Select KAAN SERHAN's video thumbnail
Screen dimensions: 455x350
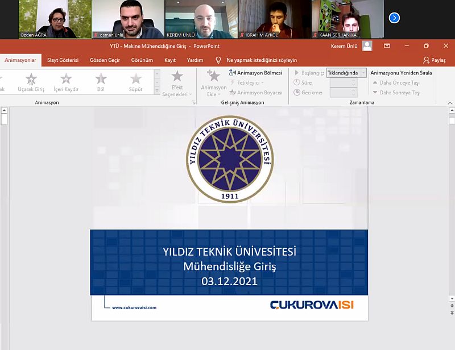tap(348, 19)
